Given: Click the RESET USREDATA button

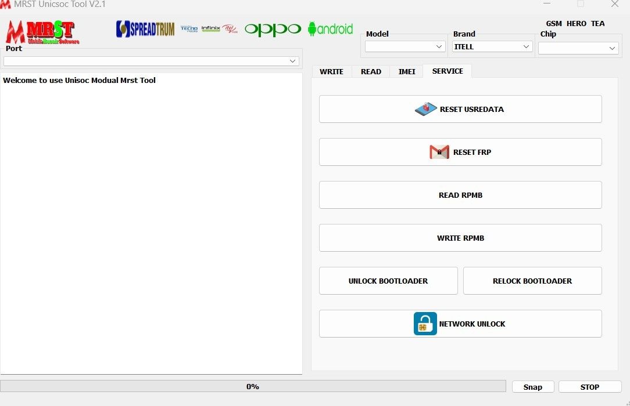Looking at the screenshot, I should click(460, 109).
